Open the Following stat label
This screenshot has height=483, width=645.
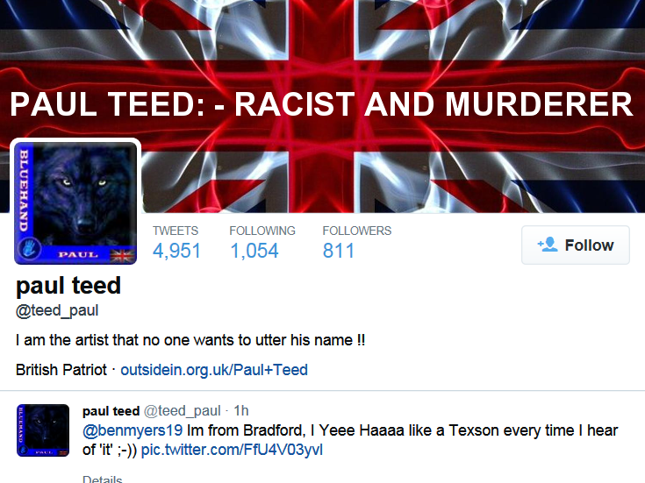[262, 231]
